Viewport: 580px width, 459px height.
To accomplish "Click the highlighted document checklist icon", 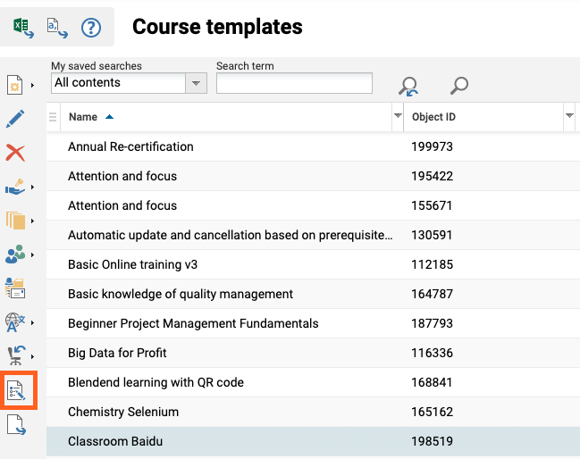I will pos(18,390).
